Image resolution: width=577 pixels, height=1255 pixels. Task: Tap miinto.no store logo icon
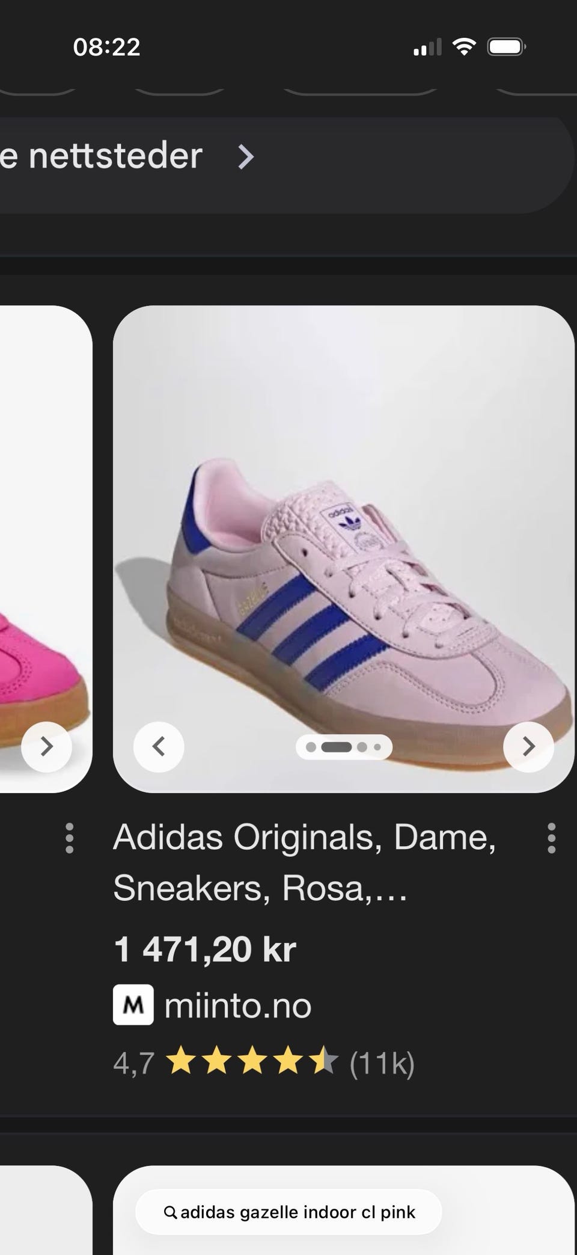133,1005
